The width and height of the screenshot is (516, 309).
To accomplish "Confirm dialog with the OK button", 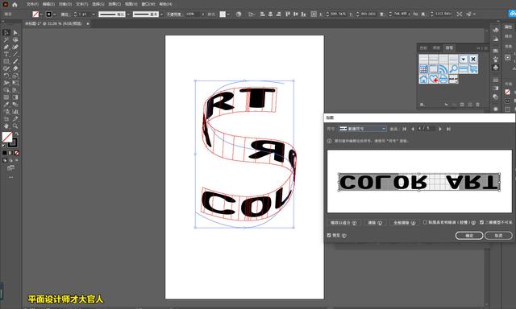I will click(x=469, y=236).
